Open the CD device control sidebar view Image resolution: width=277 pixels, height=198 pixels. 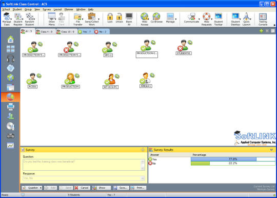(10, 126)
